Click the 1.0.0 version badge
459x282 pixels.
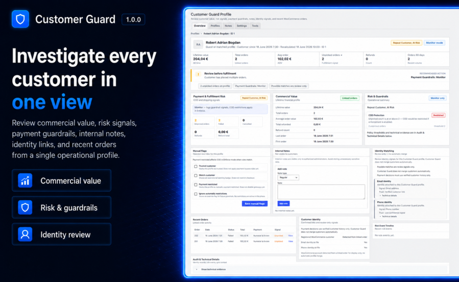tap(133, 19)
